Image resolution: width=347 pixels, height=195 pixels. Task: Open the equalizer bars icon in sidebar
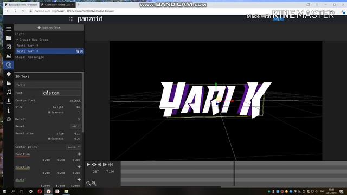point(9,83)
